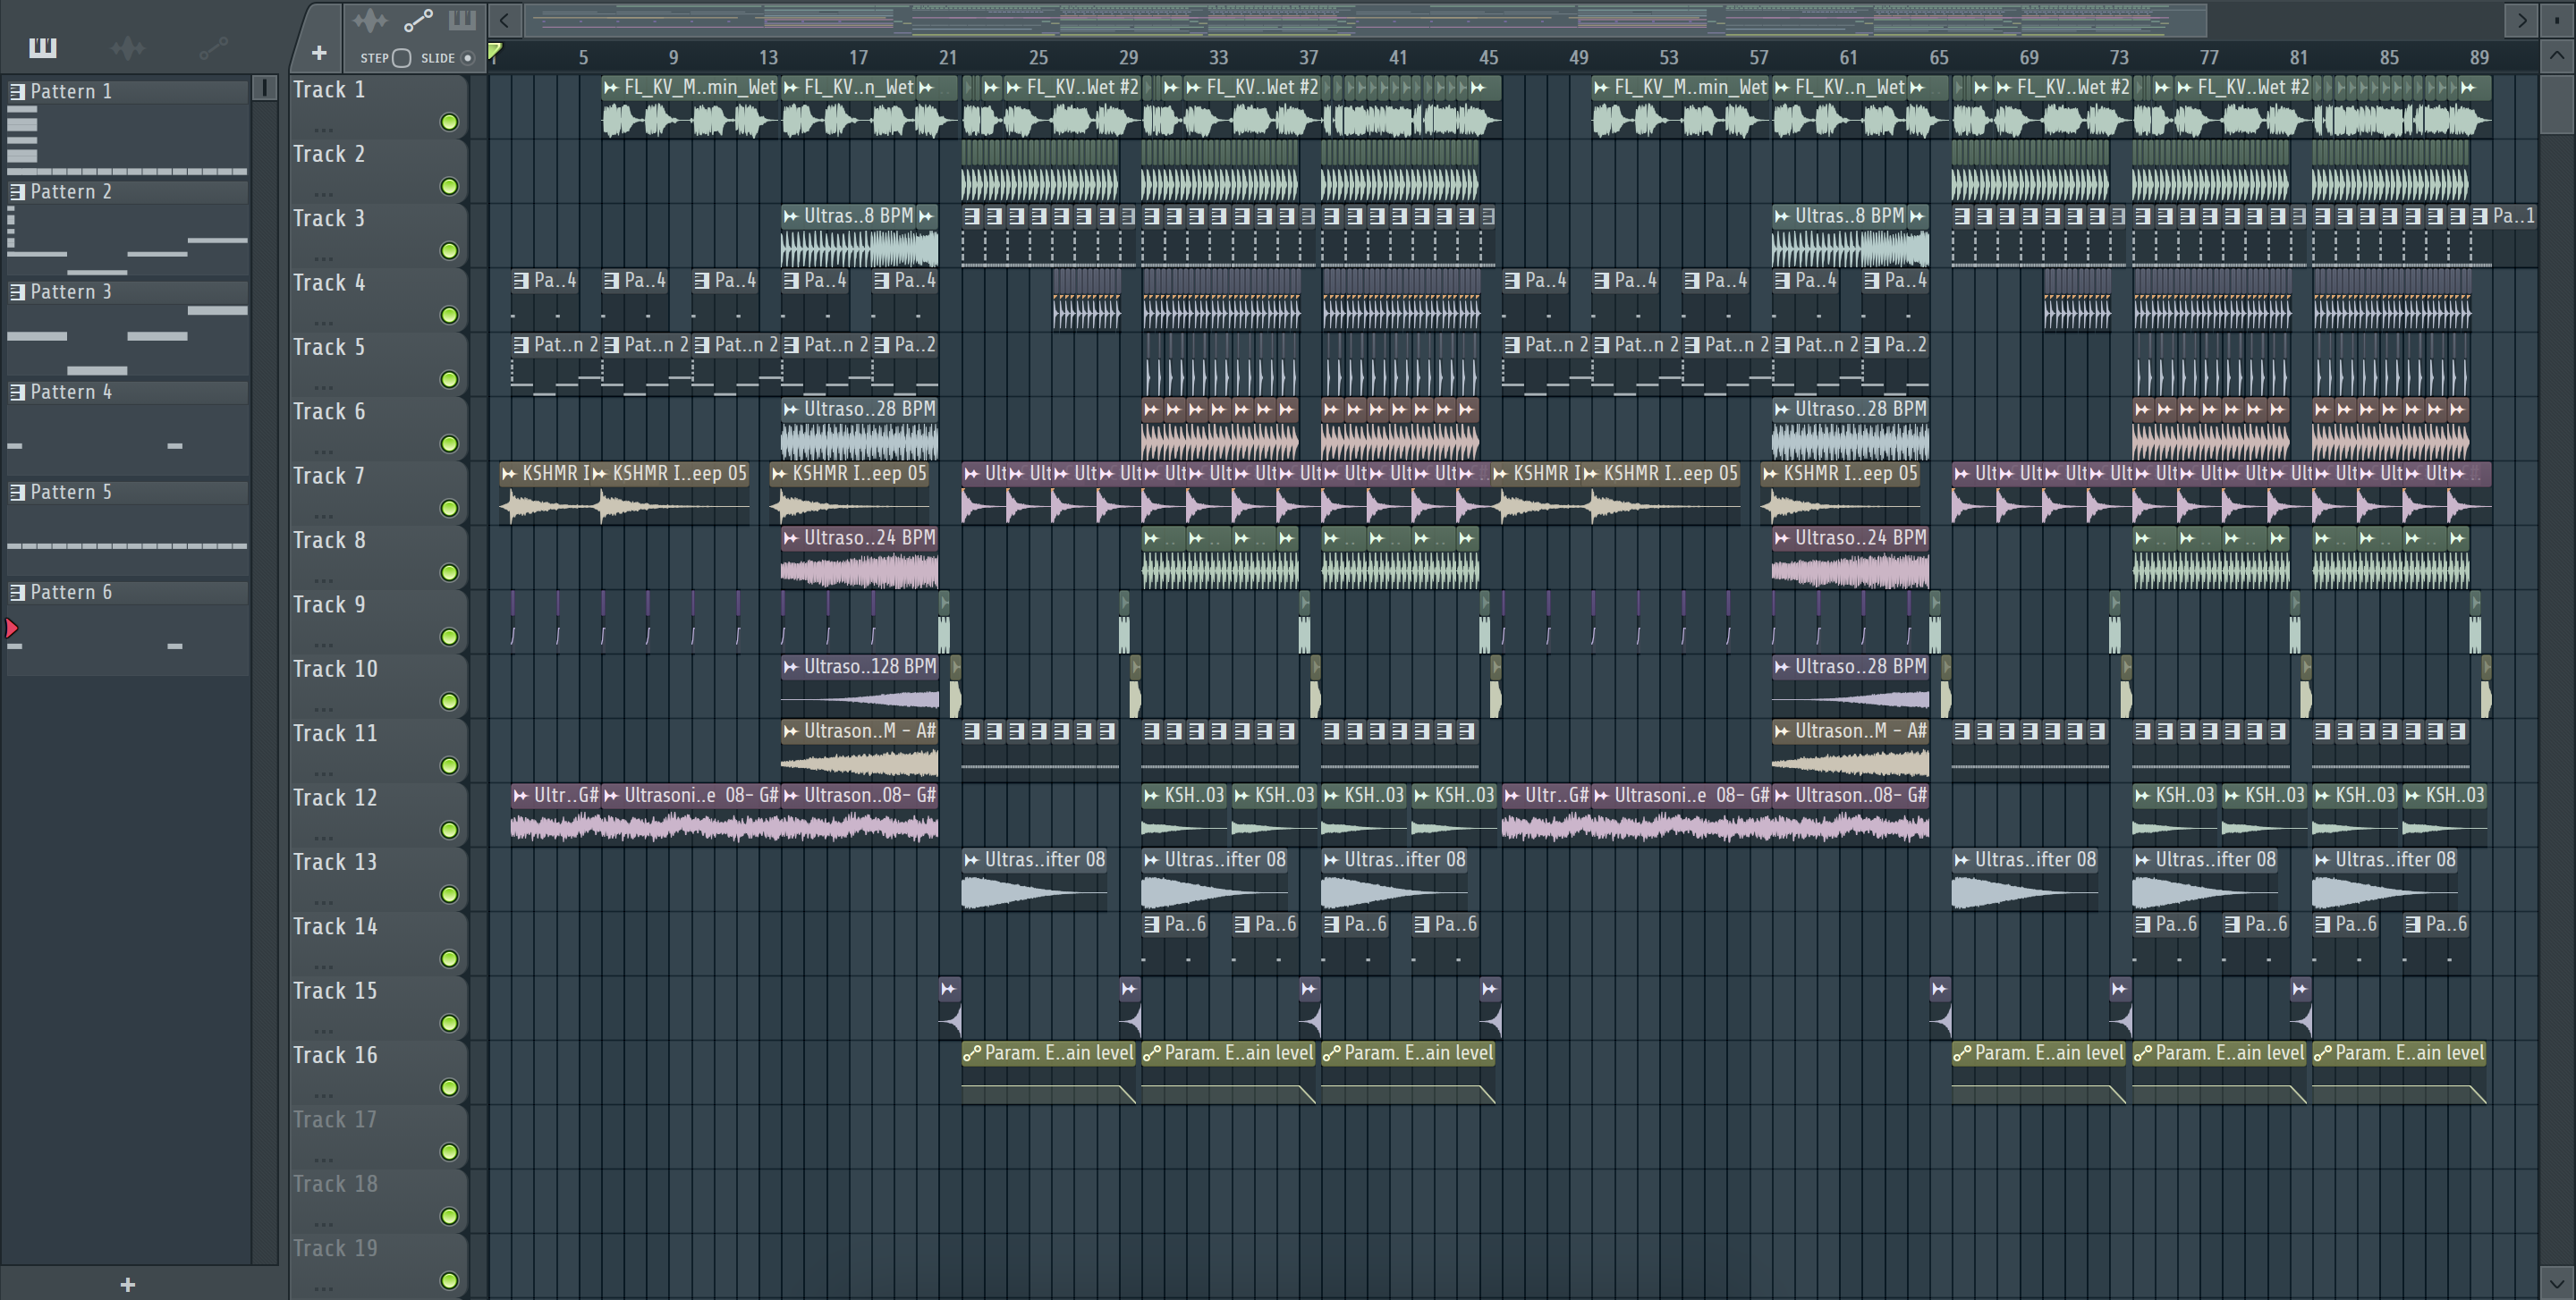Show automation clips in the picker panel
This screenshot has width=2576, height=1300.
click(213, 47)
